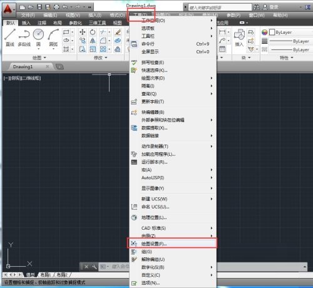Image resolution: width=313 pixels, height=288 pixels.
Task: Select the Ellipse tool in Draw panel
Action: tap(66, 40)
